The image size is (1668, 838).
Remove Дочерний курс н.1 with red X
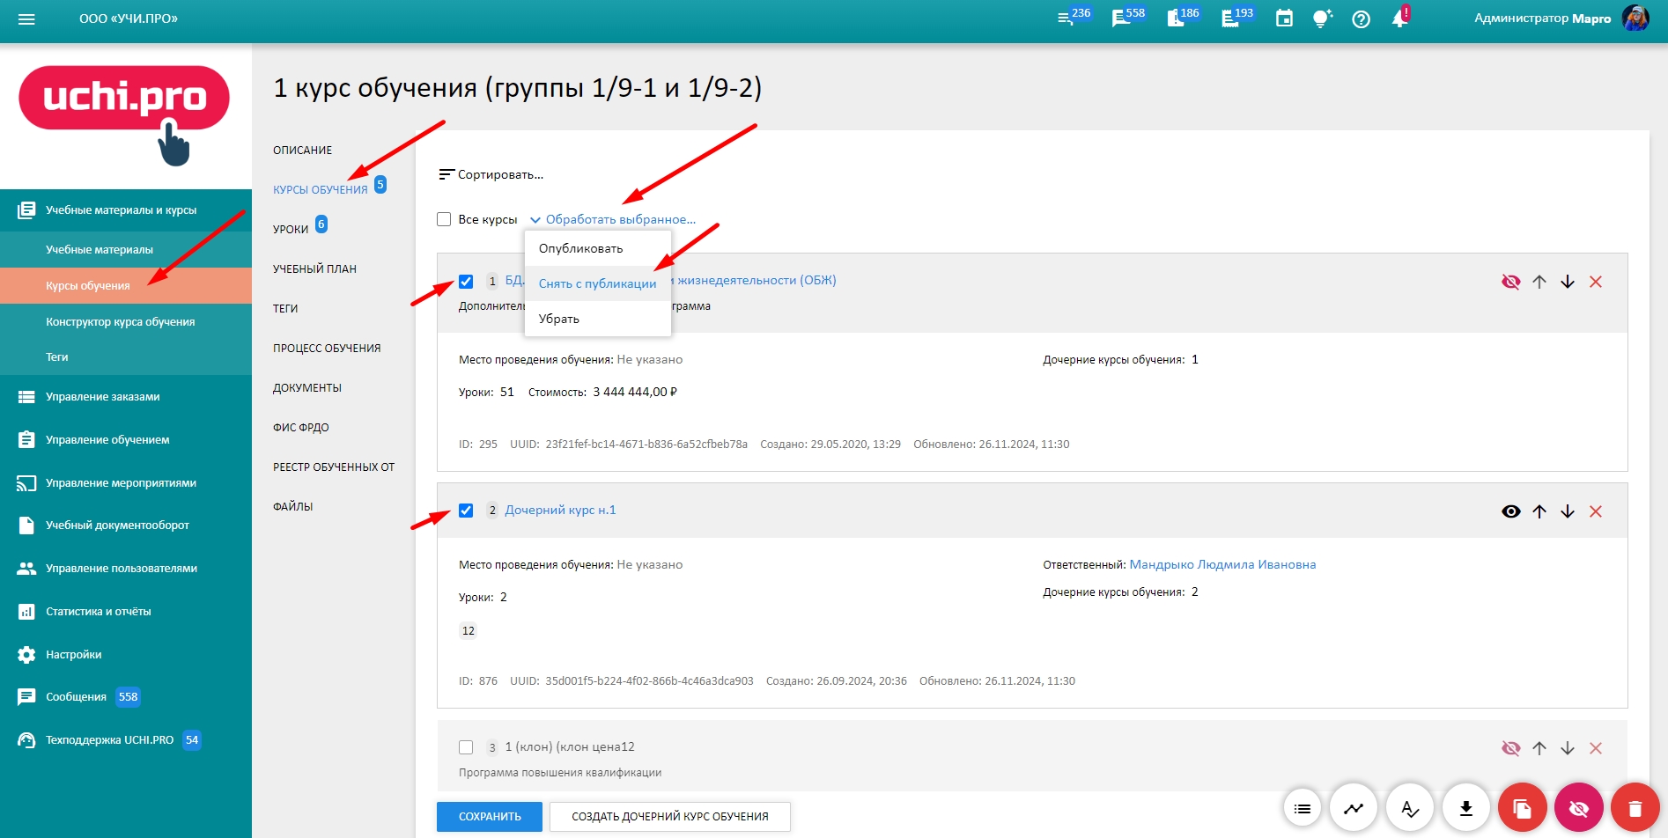[x=1596, y=511]
